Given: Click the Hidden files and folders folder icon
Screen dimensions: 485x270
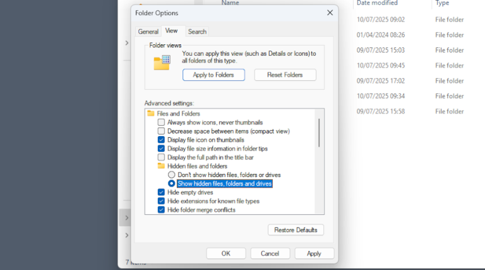Looking at the screenshot, I should [x=161, y=166].
